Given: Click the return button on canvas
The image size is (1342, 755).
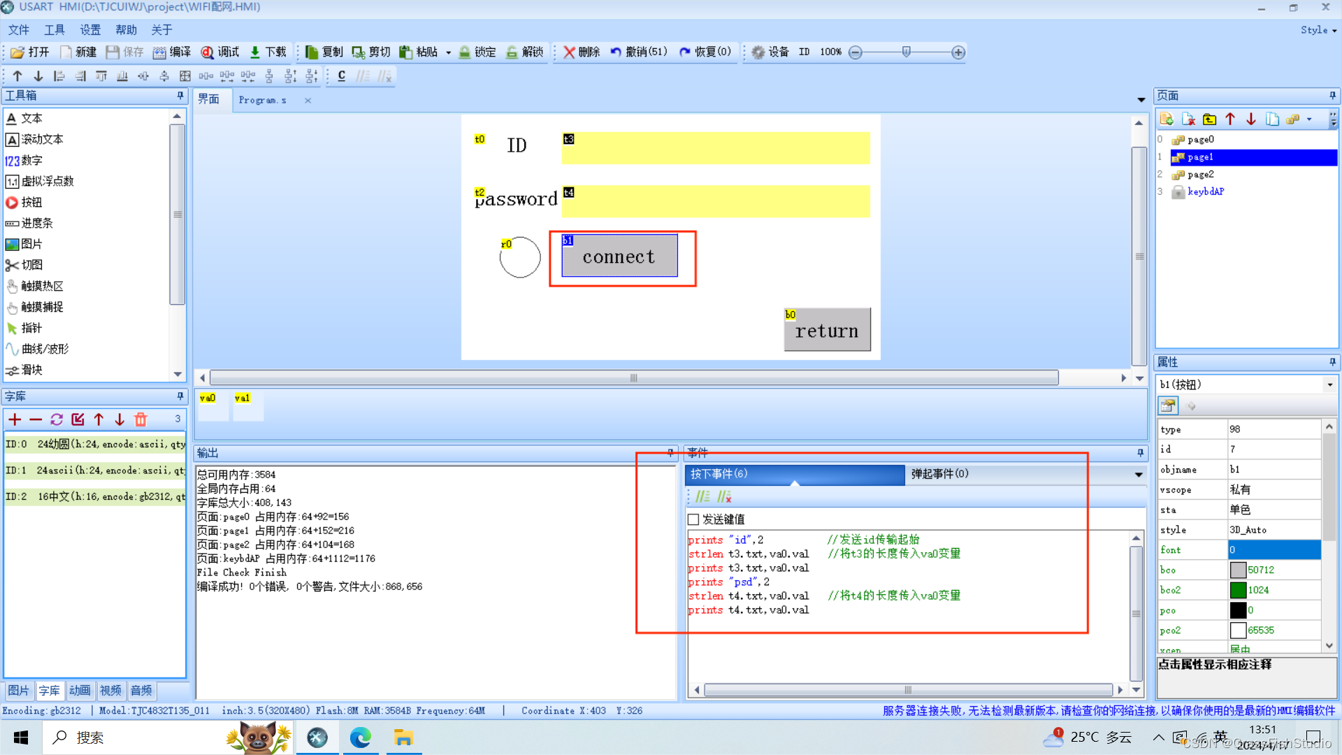Looking at the screenshot, I should click(x=827, y=331).
